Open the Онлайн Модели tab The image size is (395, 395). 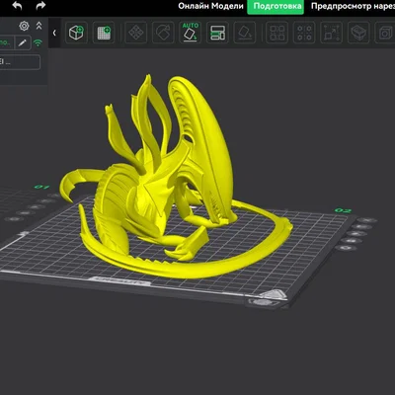pyautogui.click(x=210, y=6)
